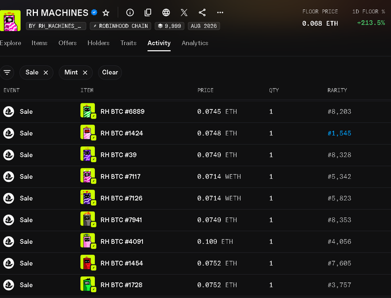The image size is (391, 298).
Task: Click the PRICE column header
Action: [x=205, y=90]
